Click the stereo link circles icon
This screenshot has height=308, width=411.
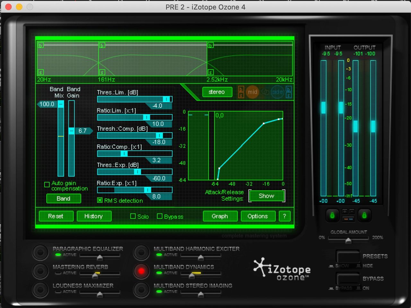(265, 92)
